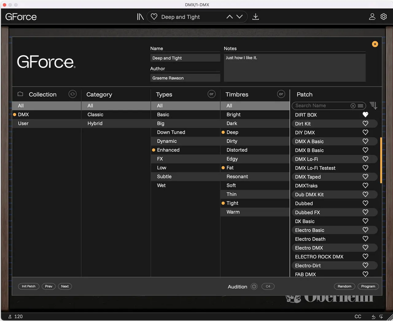The height and width of the screenshot is (321, 393).
Task: Click the Collection refresh icon
Action: [72, 94]
